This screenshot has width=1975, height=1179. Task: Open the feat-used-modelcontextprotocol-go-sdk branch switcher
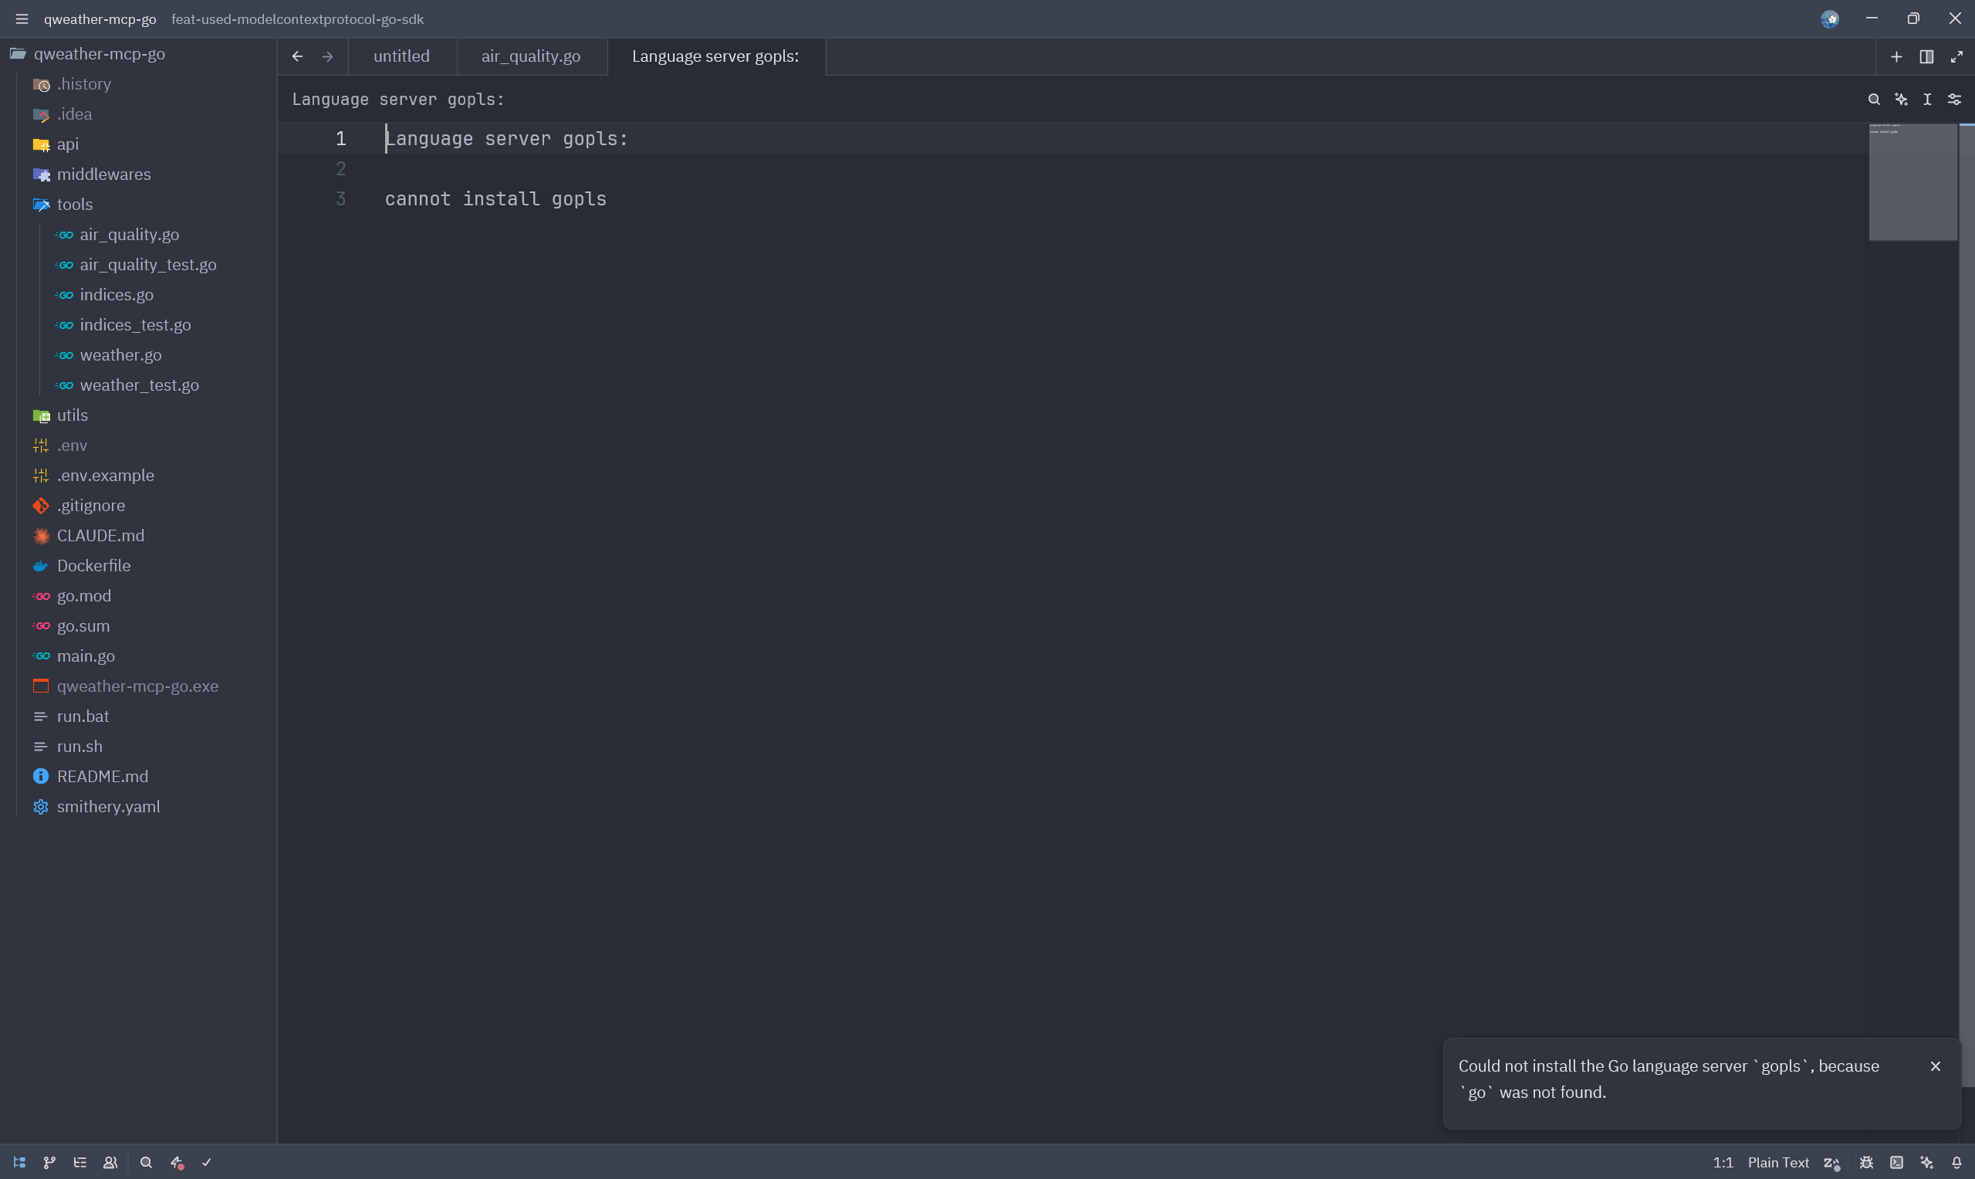click(x=297, y=19)
